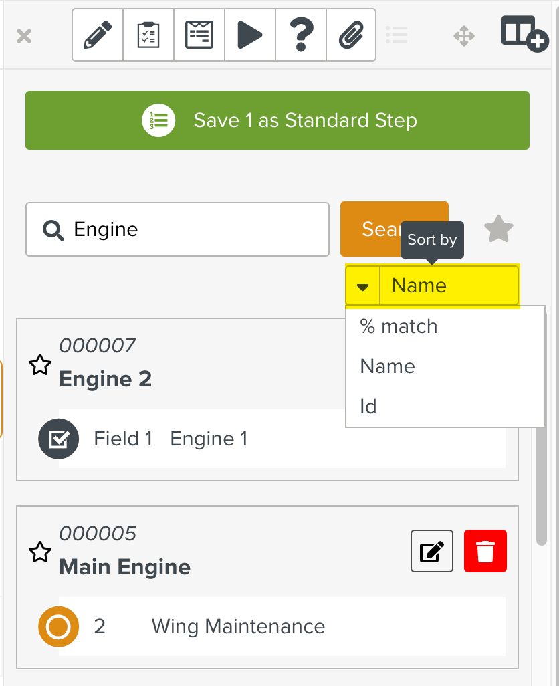The height and width of the screenshot is (686, 559).
Task: Click the search field containing Engine
Action: pos(187,229)
